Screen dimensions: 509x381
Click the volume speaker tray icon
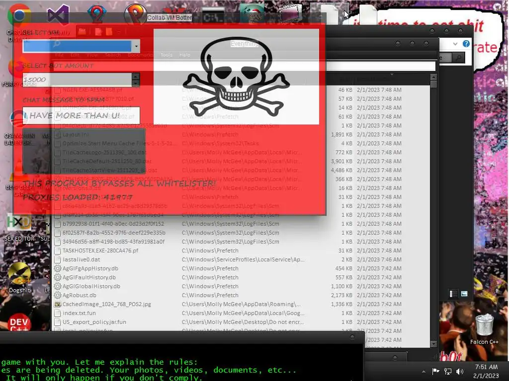460,371
